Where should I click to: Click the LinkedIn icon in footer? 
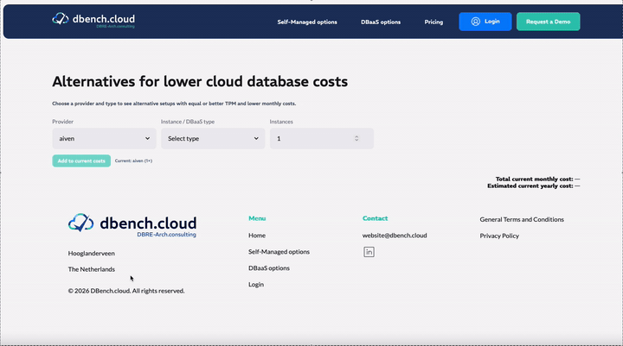pyautogui.click(x=369, y=252)
